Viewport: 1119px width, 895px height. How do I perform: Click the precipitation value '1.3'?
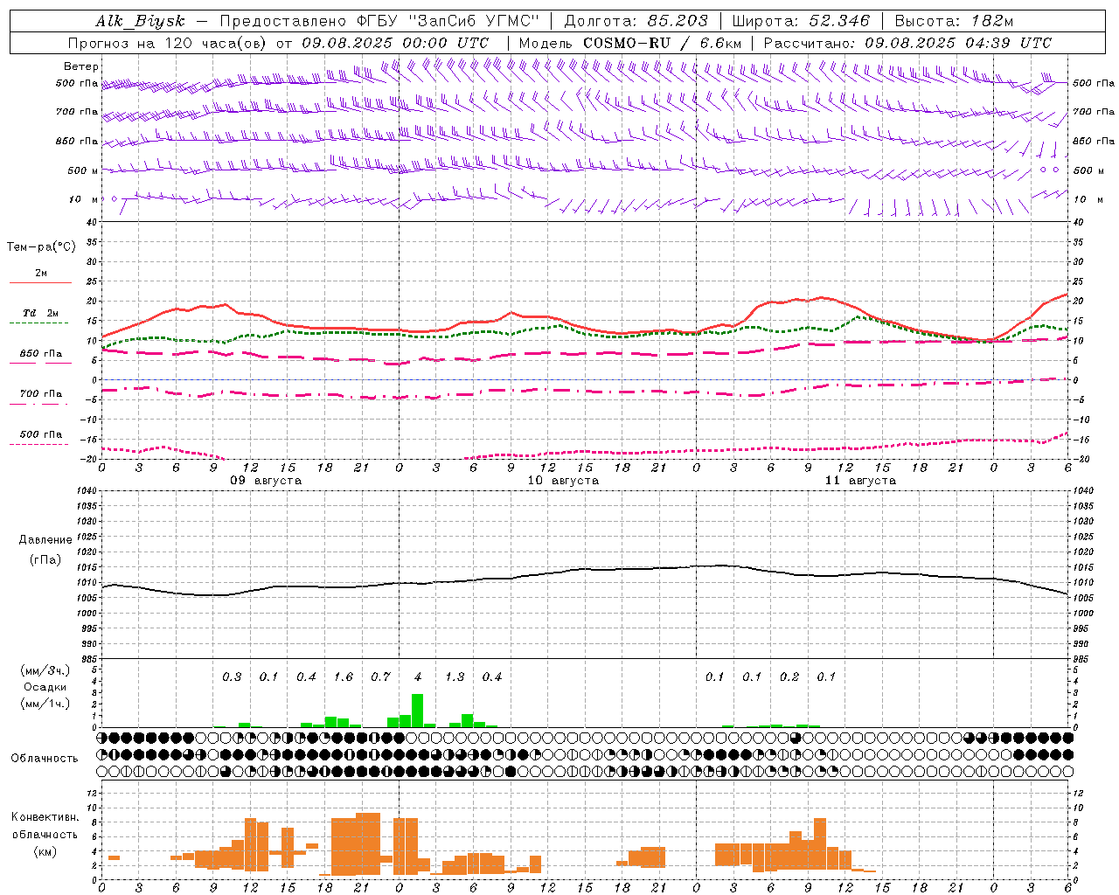(x=455, y=677)
